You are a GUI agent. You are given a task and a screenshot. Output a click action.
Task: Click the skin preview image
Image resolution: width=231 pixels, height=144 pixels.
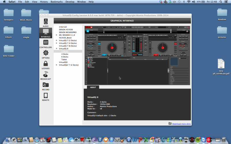click(x=137, y=55)
